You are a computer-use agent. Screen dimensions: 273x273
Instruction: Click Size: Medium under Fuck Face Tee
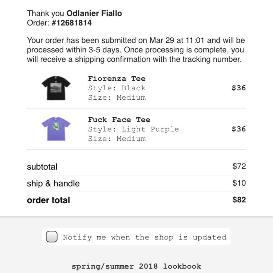(x=117, y=139)
